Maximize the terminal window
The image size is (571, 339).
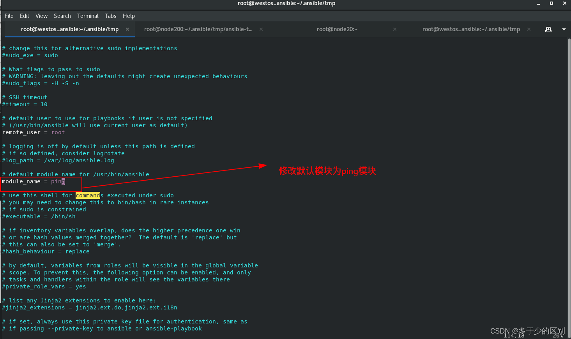point(552,3)
